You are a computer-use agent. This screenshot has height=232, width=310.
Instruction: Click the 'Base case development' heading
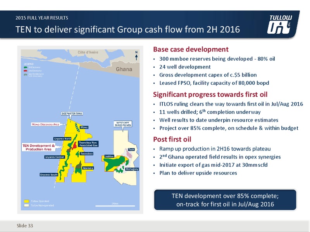tap(191, 49)
